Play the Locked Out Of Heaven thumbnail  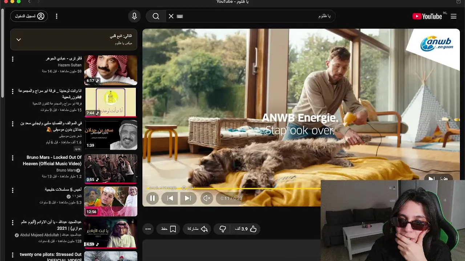pyautogui.click(x=111, y=169)
